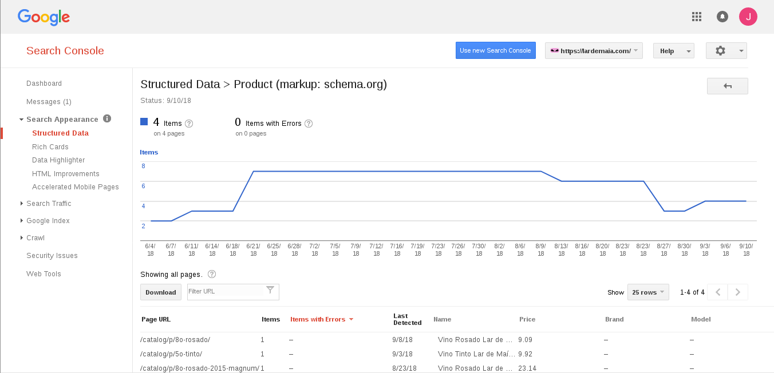774x373 pixels.
Task: Click price value 23.14
Action: coord(527,368)
